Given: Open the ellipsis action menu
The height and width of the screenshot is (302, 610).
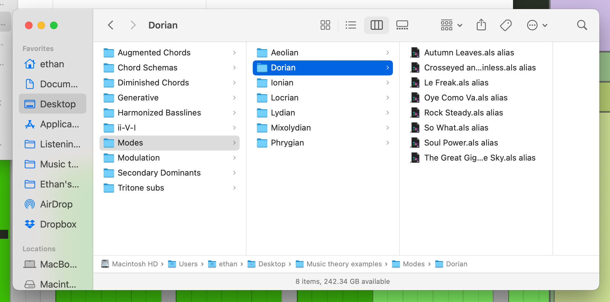Looking at the screenshot, I should (537, 25).
